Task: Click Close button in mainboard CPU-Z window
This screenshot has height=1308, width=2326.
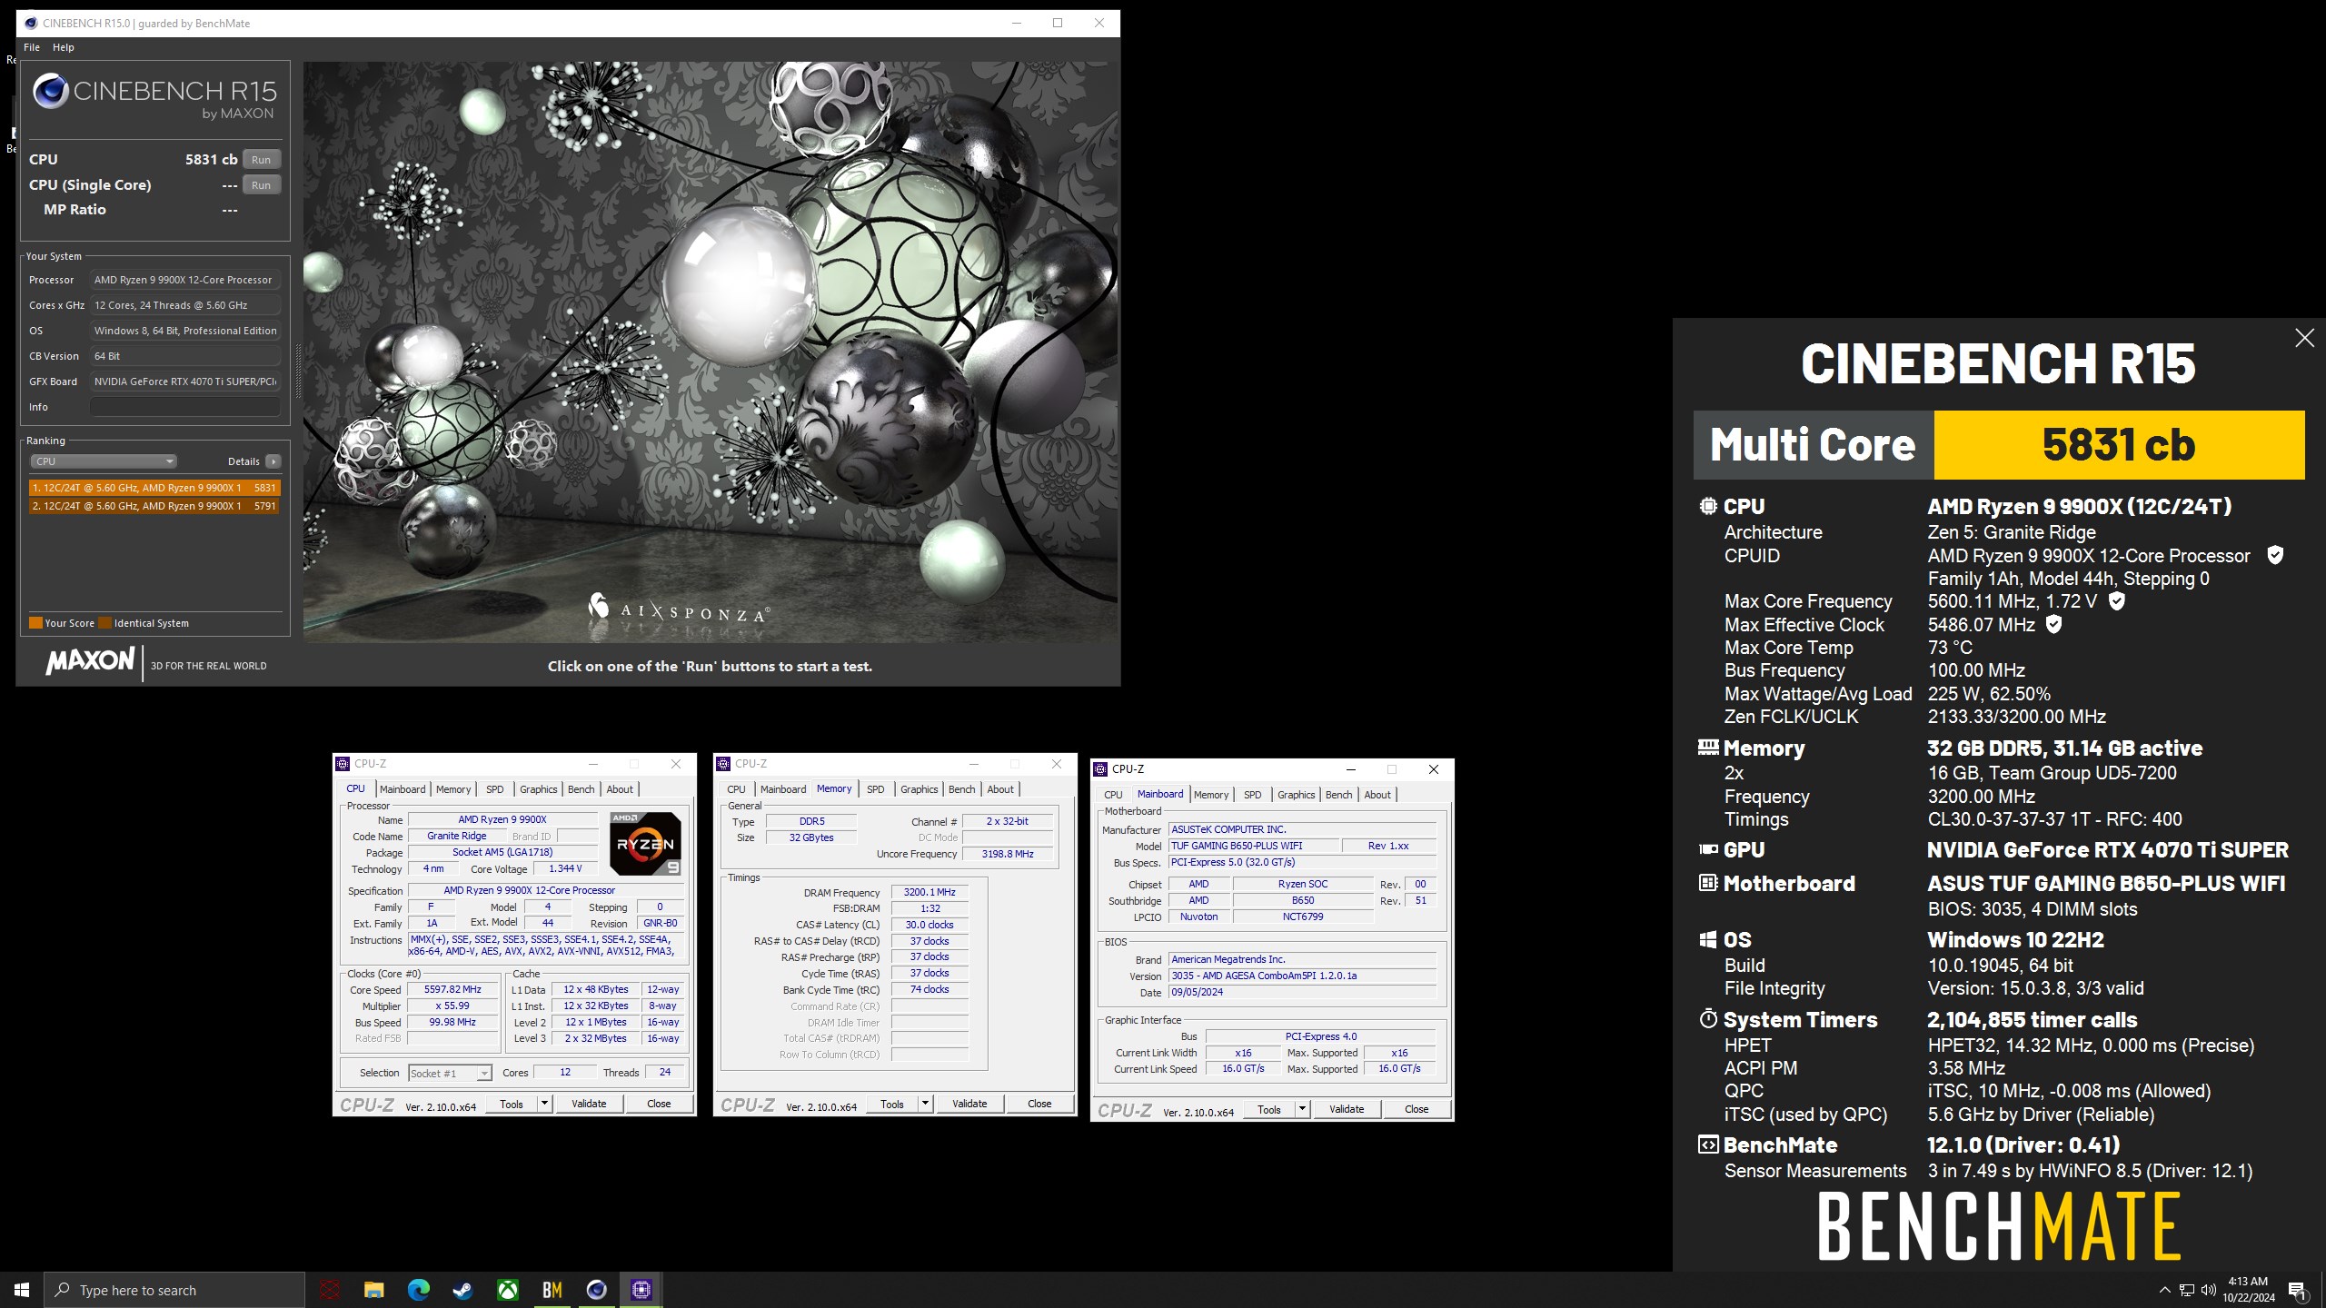Action: pos(1416,1110)
